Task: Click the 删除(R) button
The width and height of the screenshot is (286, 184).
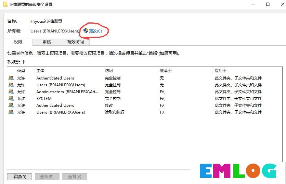Action: 47,177
